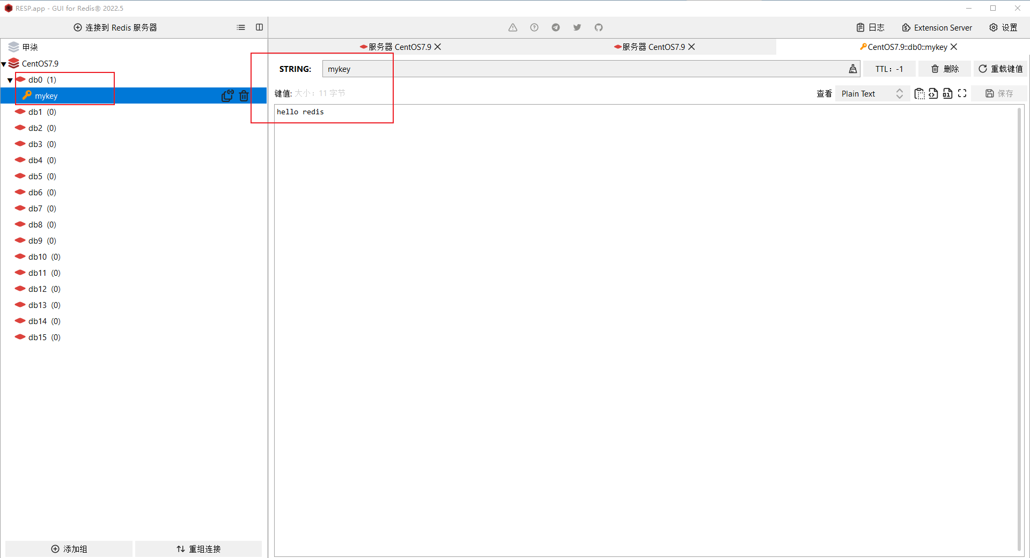
Task: Open Extension Server settings
Action: tap(937, 27)
